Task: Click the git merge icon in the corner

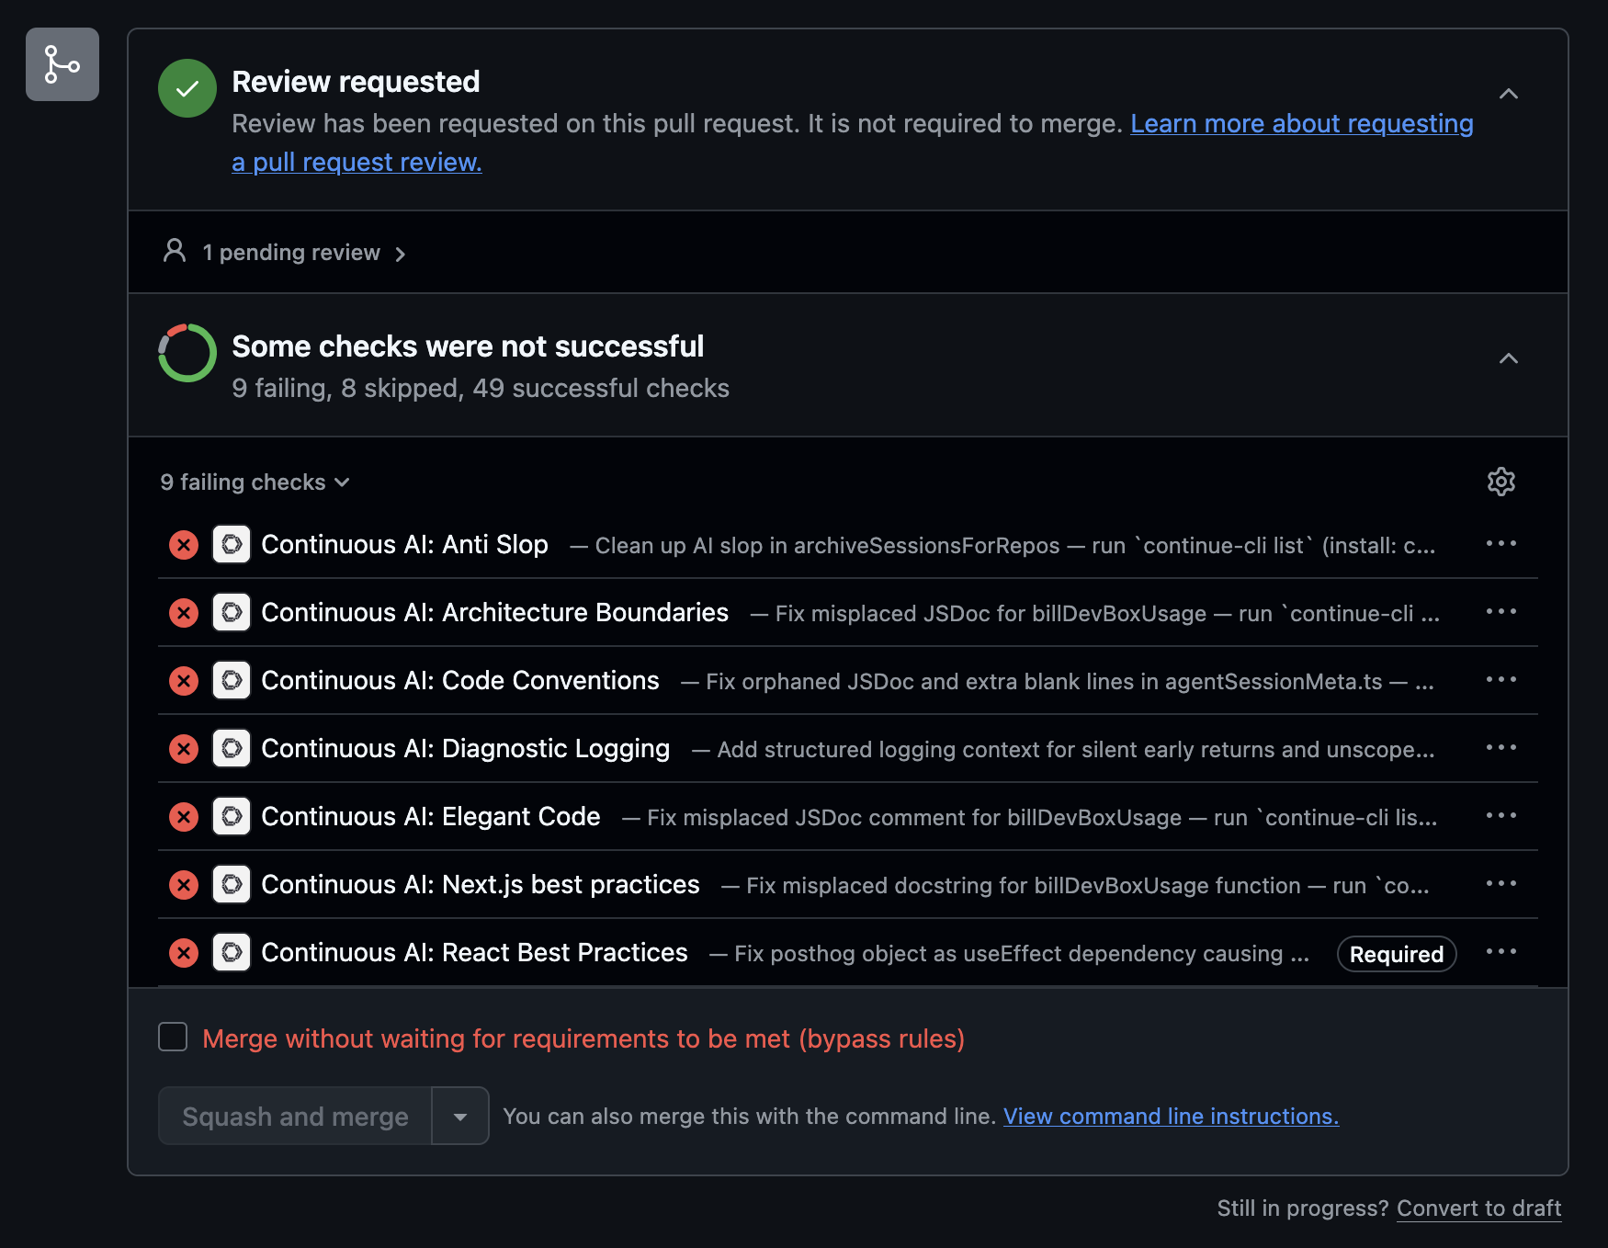Action: click(62, 64)
